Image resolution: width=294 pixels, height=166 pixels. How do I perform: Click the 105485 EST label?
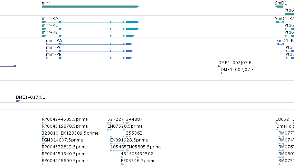[x=118, y=147]
